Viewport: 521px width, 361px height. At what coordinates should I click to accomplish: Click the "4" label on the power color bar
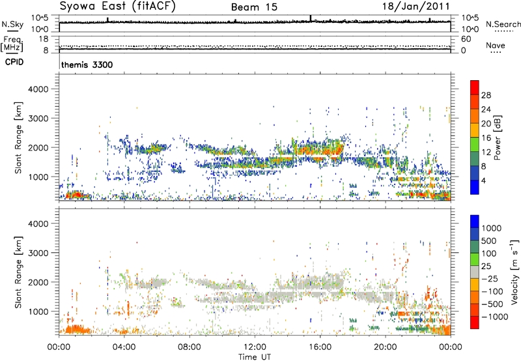coord(484,181)
